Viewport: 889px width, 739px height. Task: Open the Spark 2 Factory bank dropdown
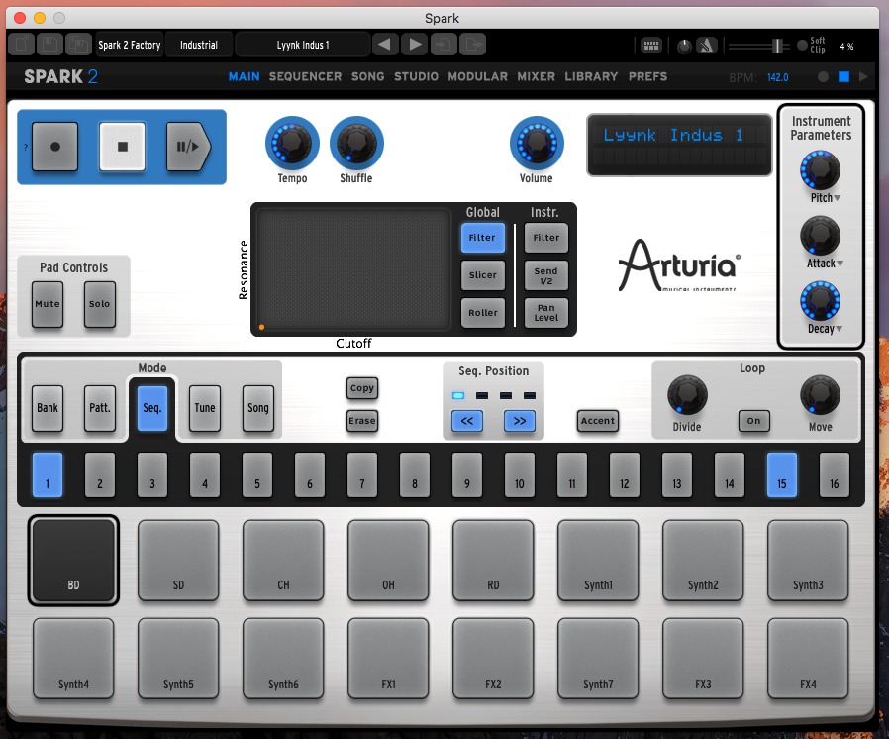tap(130, 45)
